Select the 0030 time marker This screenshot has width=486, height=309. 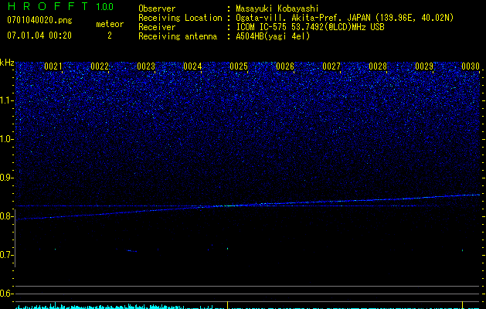(470, 66)
